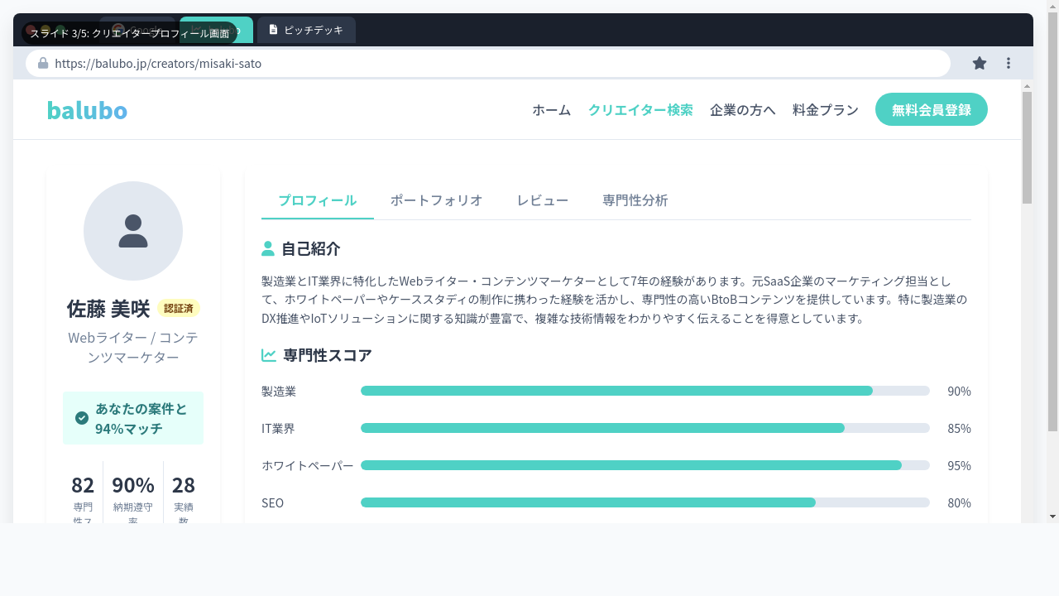Click the 認証済 verified badge

(178, 308)
